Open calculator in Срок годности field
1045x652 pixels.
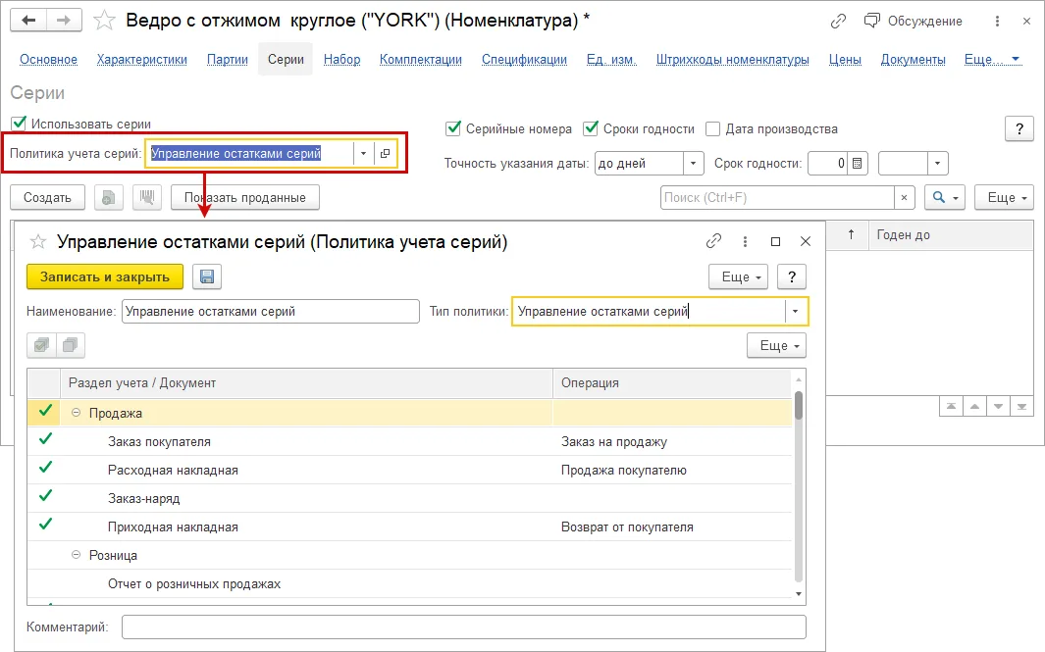click(x=857, y=163)
